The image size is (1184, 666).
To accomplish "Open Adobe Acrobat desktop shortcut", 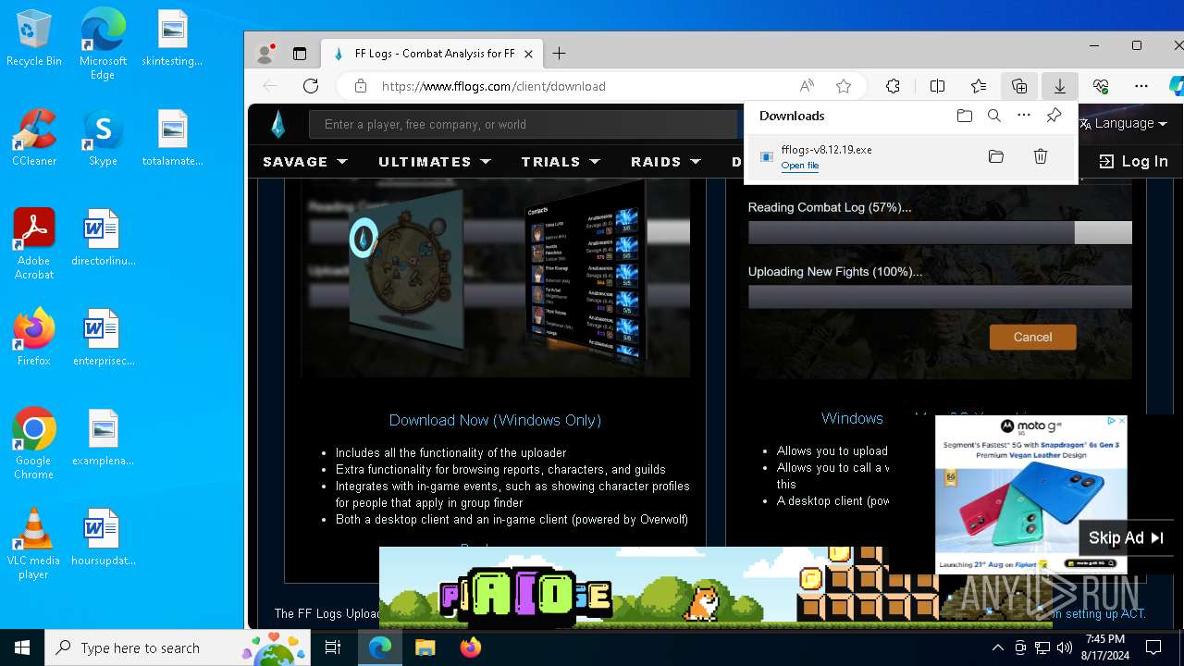I will point(34,244).
